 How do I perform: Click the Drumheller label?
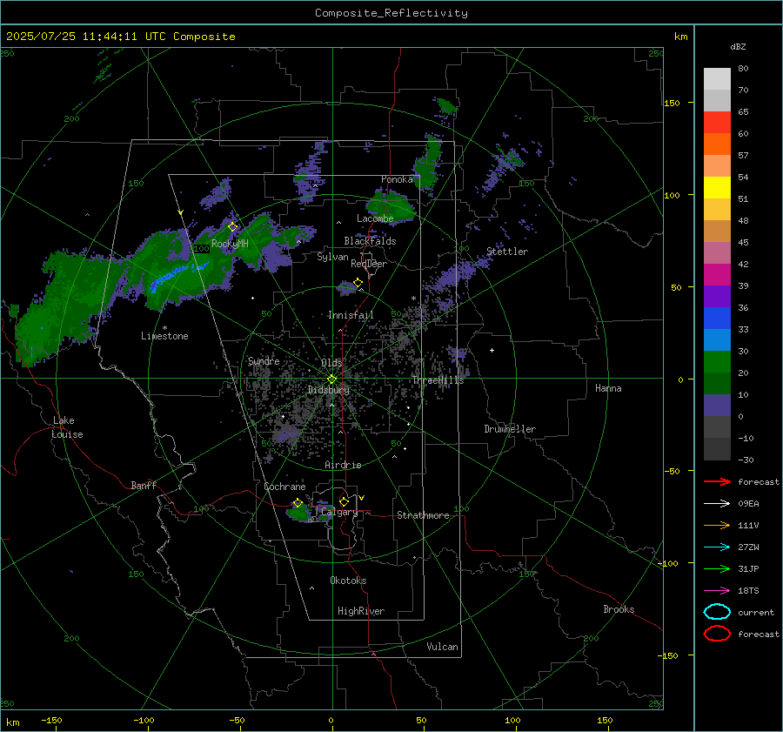[510, 429]
